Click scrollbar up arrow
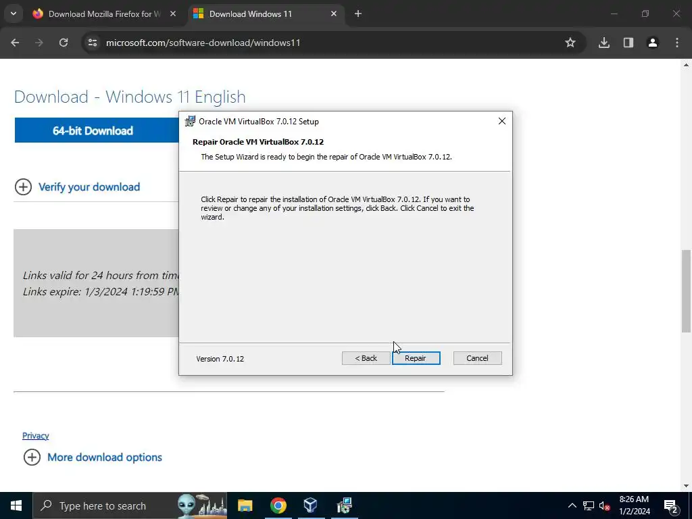 [x=686, y=65]
